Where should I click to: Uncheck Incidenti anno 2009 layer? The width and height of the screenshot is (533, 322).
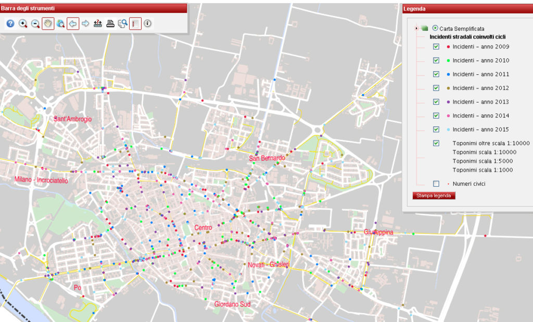click(x=436, y=47)
